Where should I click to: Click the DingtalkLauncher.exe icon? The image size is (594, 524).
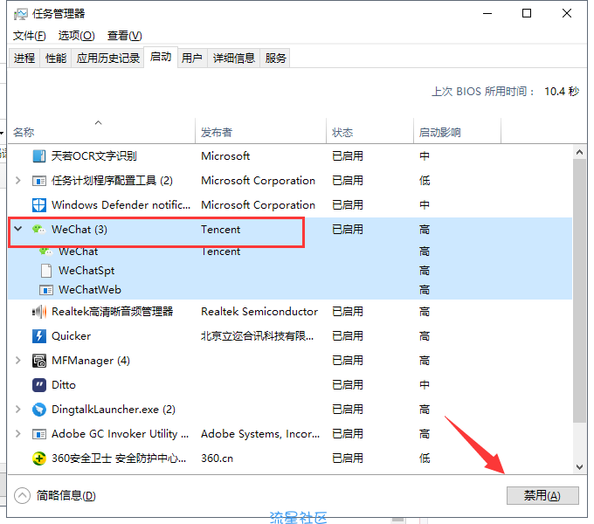tap(39, 410)
